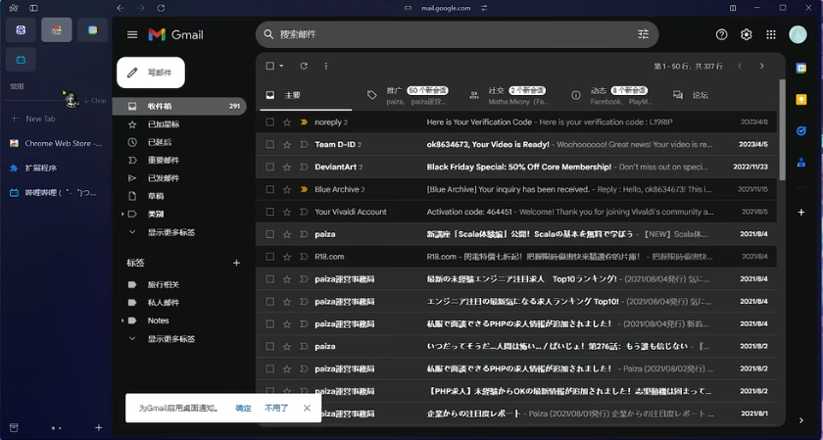Select the noreply email checkbox

pos(270,122)
